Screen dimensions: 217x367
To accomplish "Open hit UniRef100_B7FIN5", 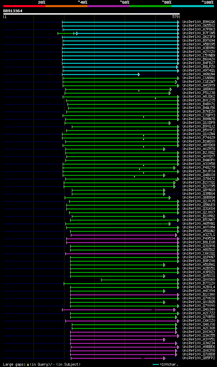I will pyautogui.click(x=199, y=33).
